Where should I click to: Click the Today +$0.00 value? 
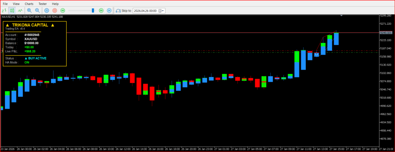tap(29, 47)
